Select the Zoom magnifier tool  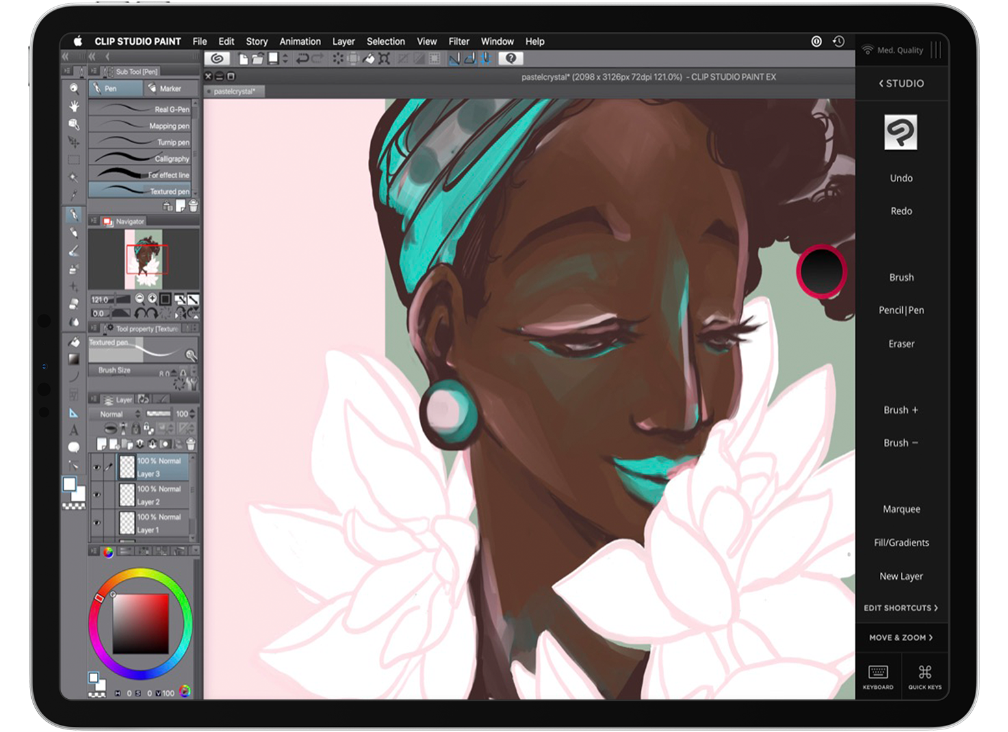tap(74, 88)
